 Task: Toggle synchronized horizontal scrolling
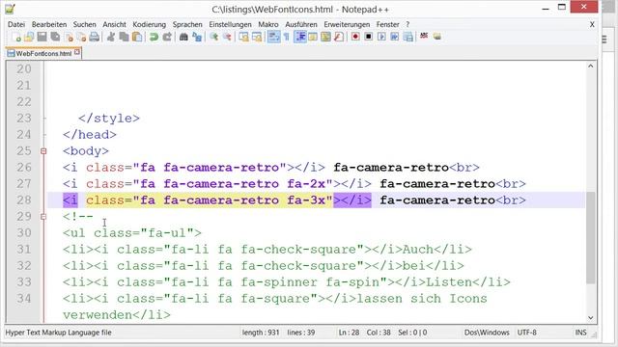(257, 37)
